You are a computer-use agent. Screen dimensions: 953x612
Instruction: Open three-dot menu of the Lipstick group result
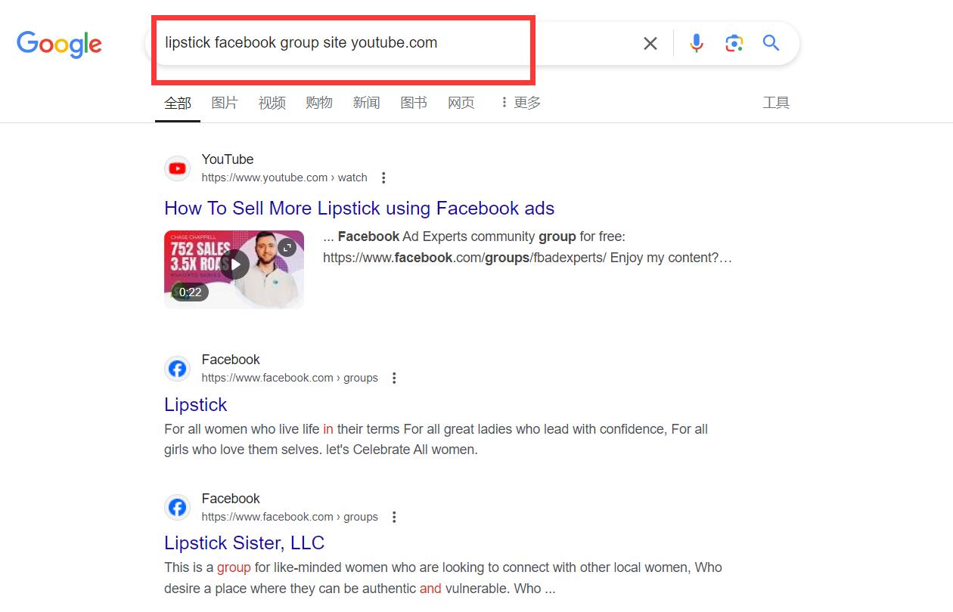394,378
